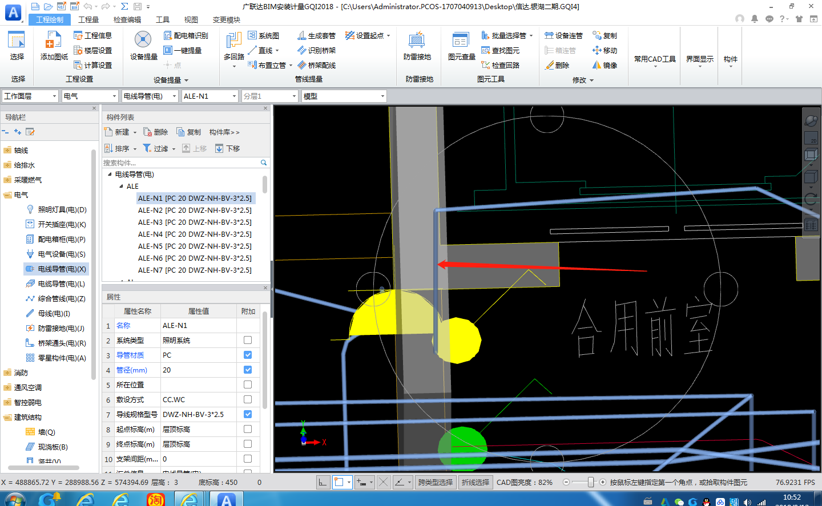Click 查找图元 find element tool
The height and width of the screenshot is (506, 822).
click(x=500, y=50)
